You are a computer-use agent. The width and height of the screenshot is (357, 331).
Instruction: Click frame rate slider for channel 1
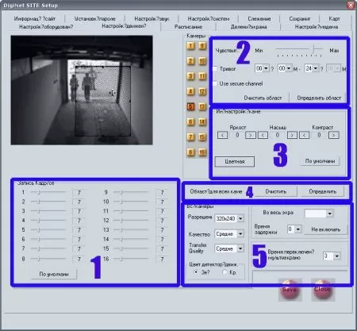coord(48,192)
